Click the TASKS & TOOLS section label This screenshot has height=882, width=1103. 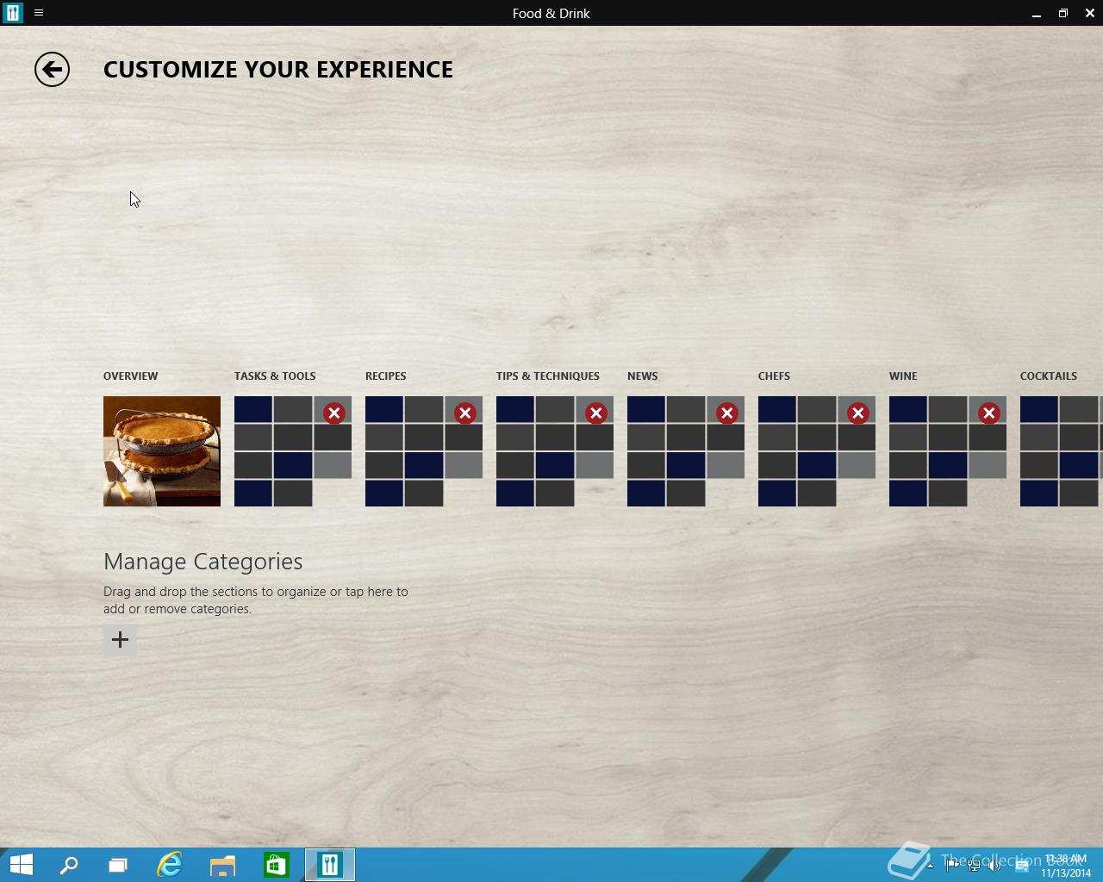point(275,376)
